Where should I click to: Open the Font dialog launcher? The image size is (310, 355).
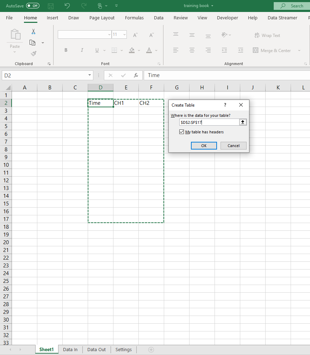pyautogui.click(x=159, y=64)
